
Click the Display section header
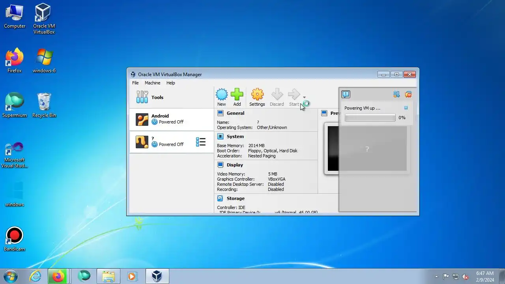coord(235,165)
